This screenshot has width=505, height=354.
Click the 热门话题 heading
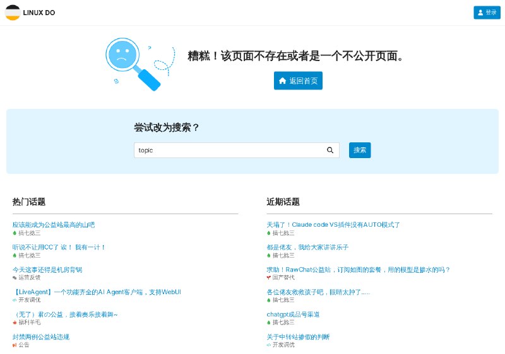point(29,202)
